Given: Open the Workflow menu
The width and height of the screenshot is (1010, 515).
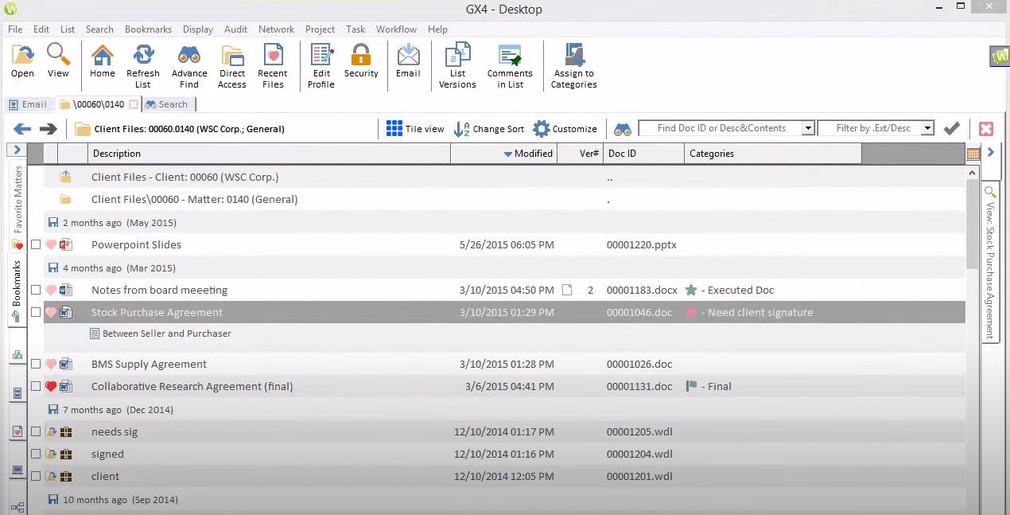Looking at the screenshot, I should (x=396, y=29).
